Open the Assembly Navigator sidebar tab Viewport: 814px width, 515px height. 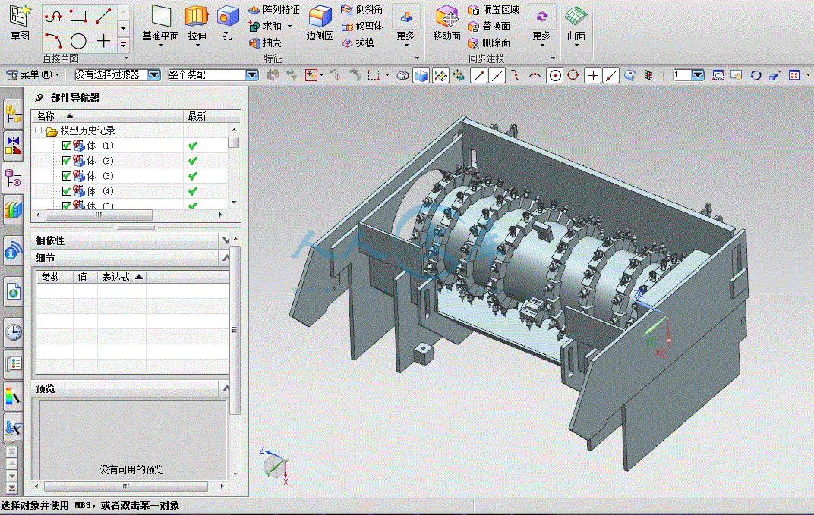[x=13, y=114]
